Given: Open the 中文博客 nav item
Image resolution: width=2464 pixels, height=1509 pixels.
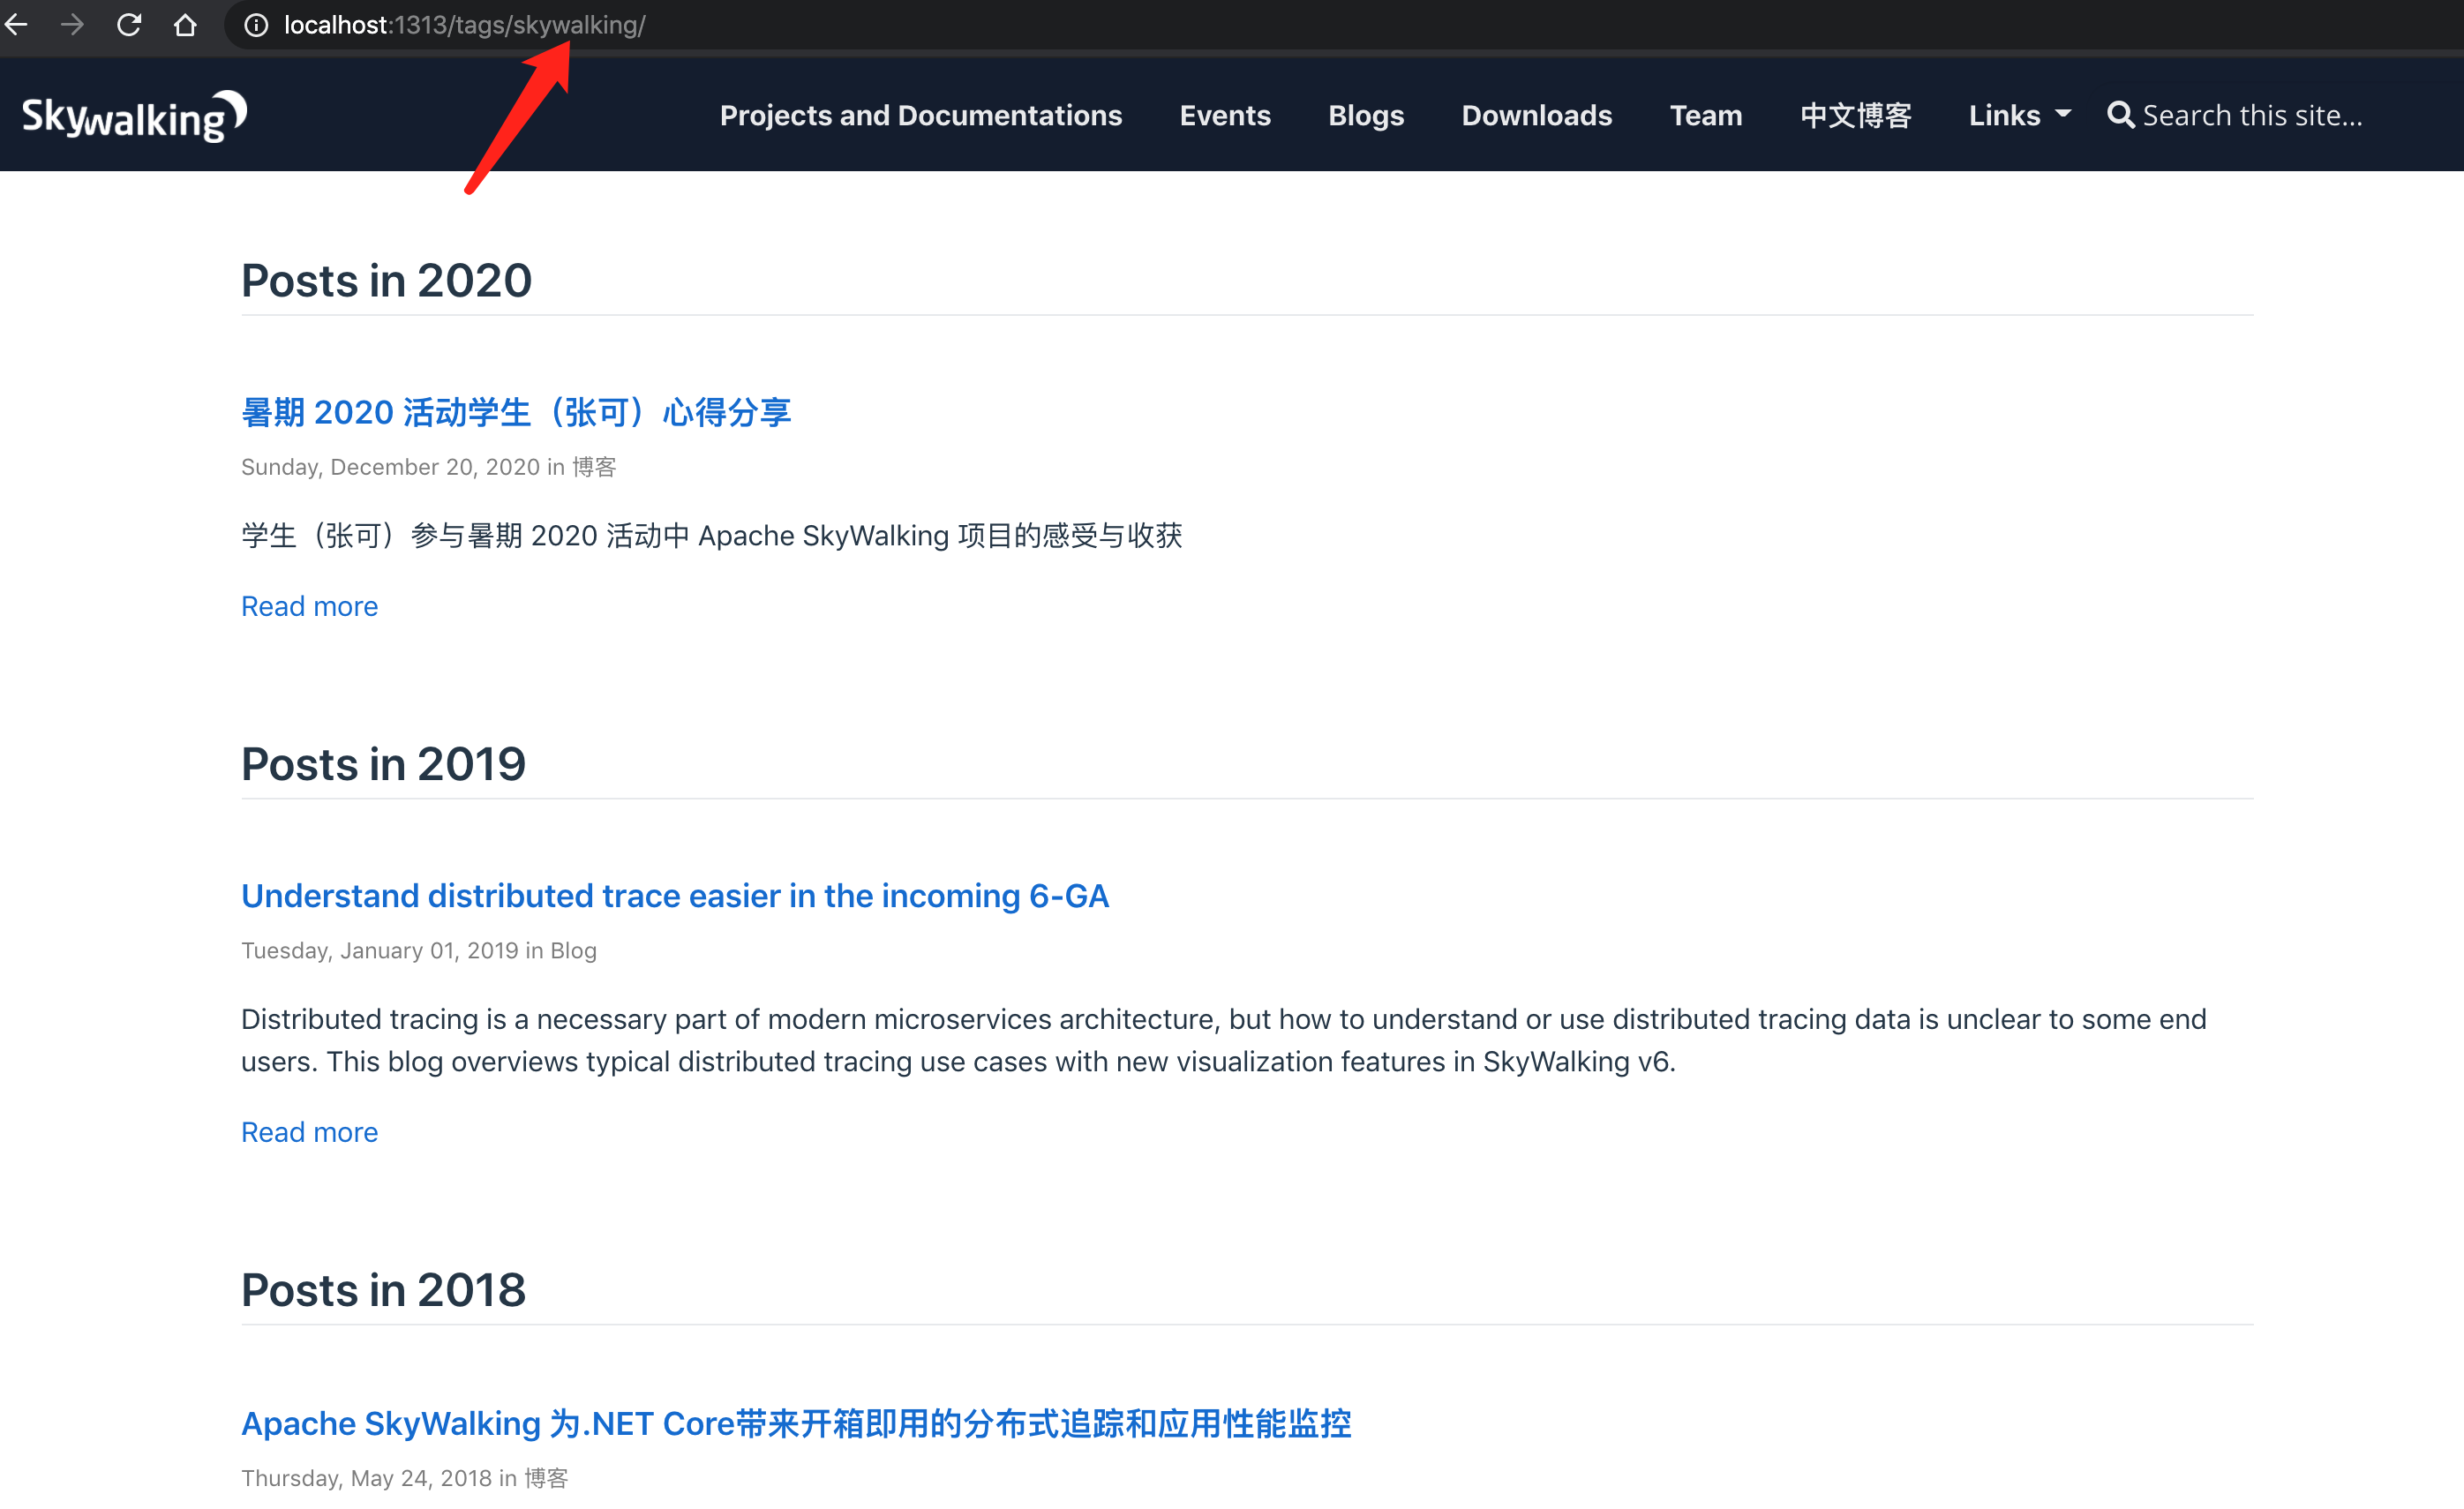Looking at the screenshot, I should 1855,115.
